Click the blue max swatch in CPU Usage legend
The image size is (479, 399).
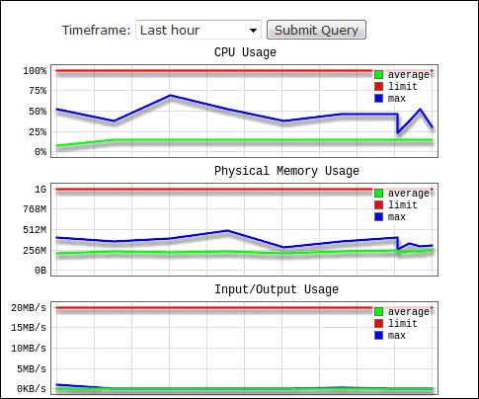[x=378, y=98]
